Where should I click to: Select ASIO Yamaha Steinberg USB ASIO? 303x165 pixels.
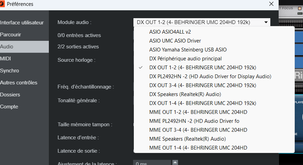coord(214,50)
